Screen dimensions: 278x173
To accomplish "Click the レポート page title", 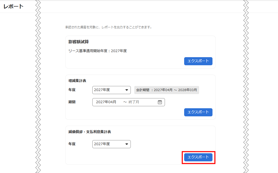I will 13,7.
